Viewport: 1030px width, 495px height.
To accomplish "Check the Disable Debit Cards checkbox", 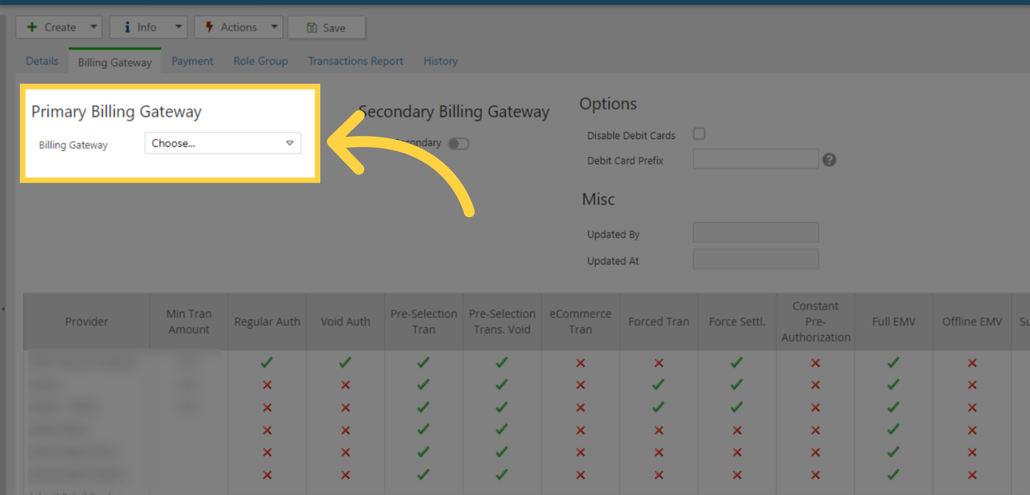I will pyautogui.click(x=699, y=134).
